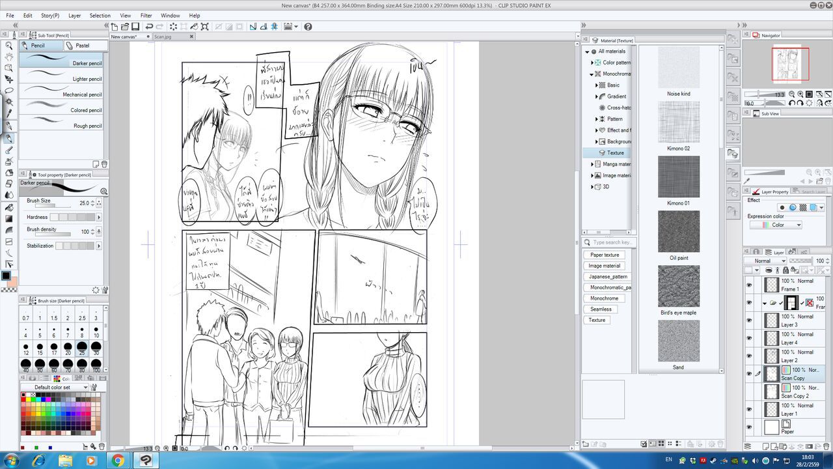
Task: Click the Undo arrow
Action: click(x=149, y=27)
